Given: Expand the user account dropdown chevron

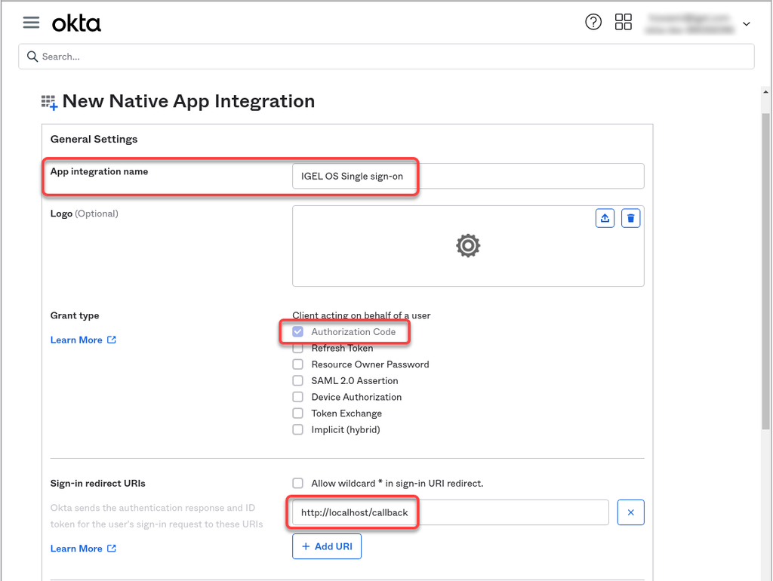Looking at the screenshot, I should 747,24.
